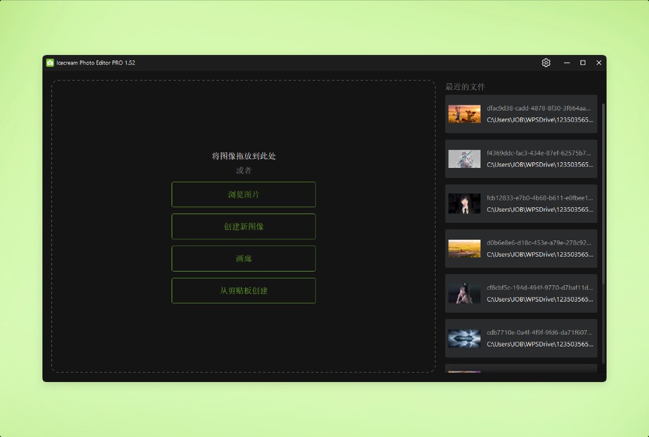Click the 浏览图片 button
The image size is (649, 437).
243,194
